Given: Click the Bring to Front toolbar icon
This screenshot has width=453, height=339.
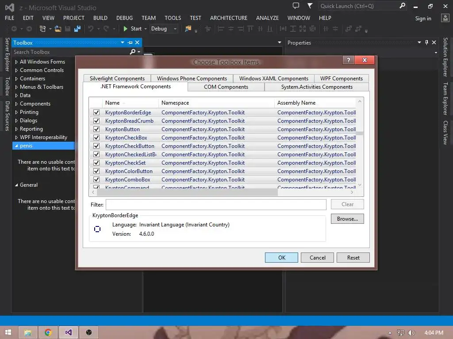Looking at the screenshot, I should click(349, 29).
